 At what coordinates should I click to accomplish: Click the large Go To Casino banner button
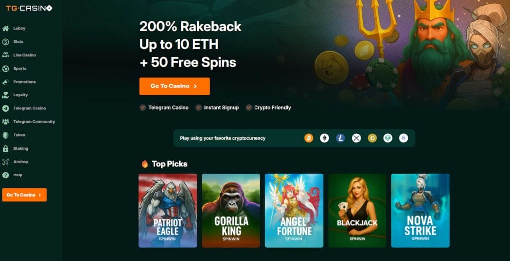click(x=175, y=87)
